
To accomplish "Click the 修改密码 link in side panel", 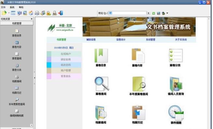I will pos(66,65).
